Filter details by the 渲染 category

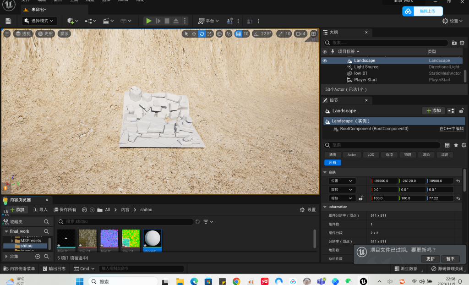click(x=426, y=155)
